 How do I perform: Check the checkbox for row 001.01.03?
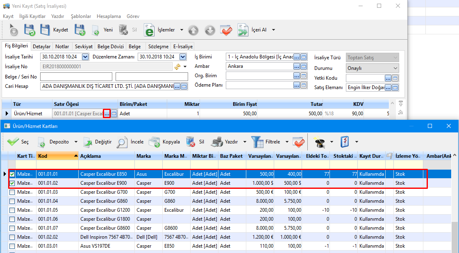12,192
